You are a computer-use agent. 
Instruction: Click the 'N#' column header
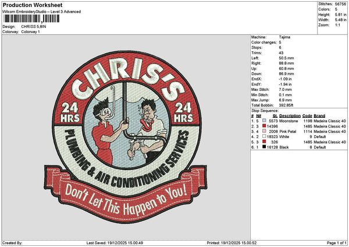(x=258, y=116)
